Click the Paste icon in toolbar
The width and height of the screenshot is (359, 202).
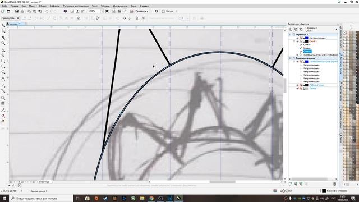pos(40,11)
